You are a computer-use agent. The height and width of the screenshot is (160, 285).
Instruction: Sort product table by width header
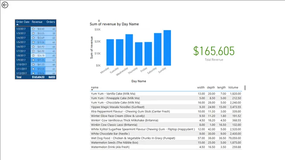pos(201,88)
